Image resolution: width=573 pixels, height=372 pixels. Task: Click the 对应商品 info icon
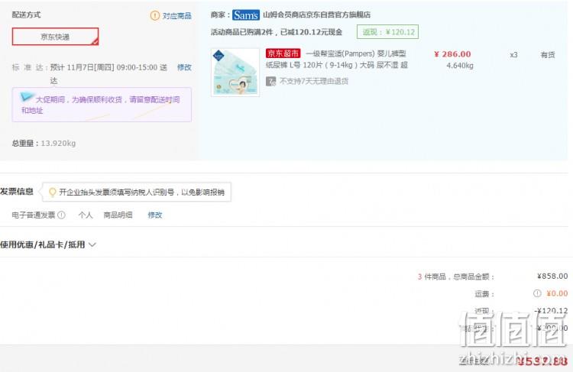(x=155, y=15)
